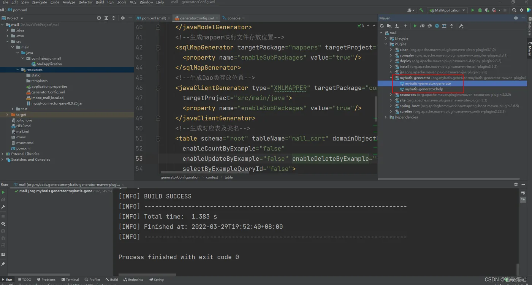The height and width of the screenshot is (285, 532).
Task: Run MallApplication with coverage icon
Action: click(x=487, y=10)
